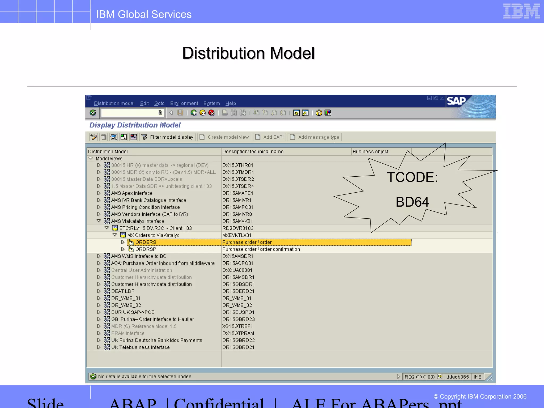
Task: Open the System menu
Action: click(212, 103)
